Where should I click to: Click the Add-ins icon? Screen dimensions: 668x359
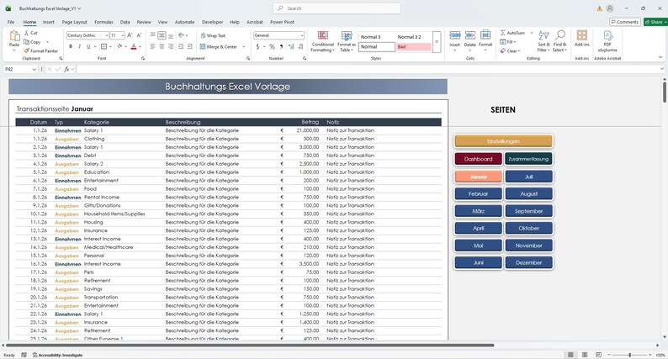click(581, 35)
